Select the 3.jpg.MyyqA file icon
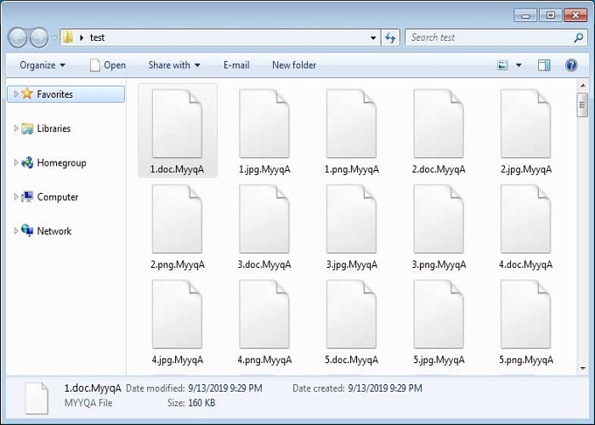This screenshot has height=425, width=595. [x=351, y=219]
